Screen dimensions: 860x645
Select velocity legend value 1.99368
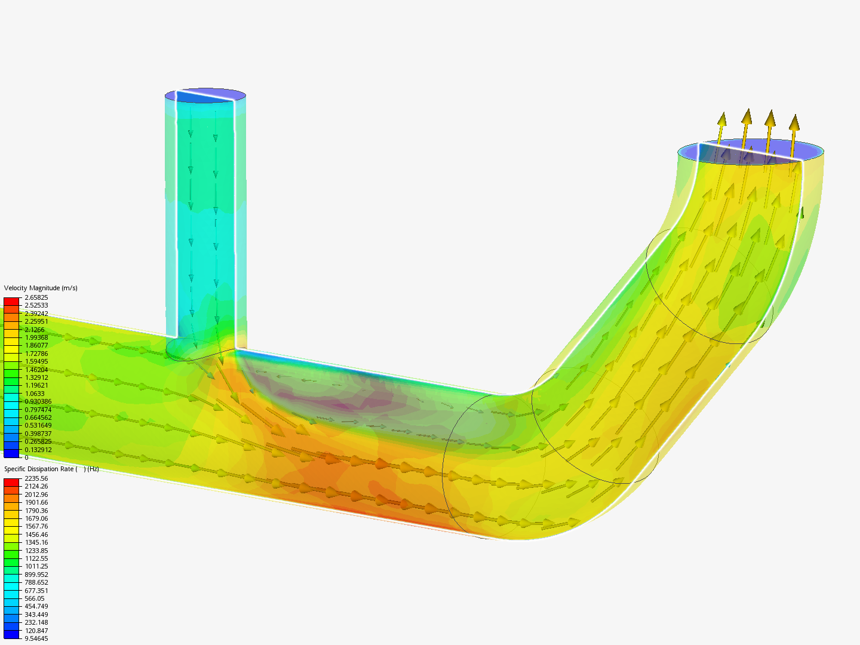point(36,337)
